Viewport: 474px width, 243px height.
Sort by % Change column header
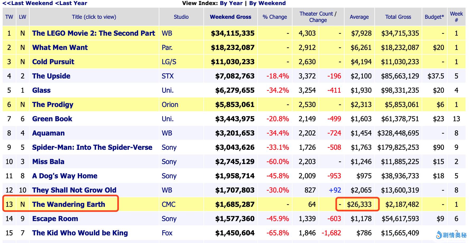point(275,17)
